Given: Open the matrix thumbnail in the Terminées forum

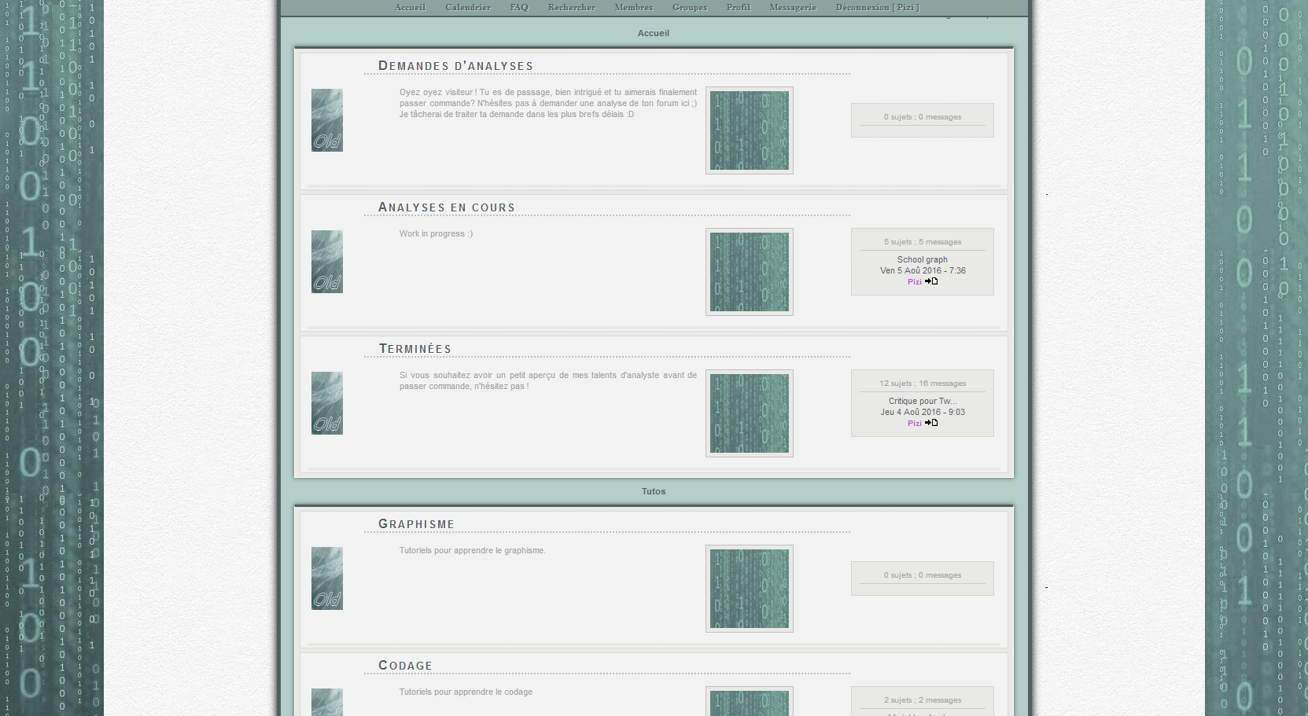Looking at the screenshot, I should click(x=749, y=413).
